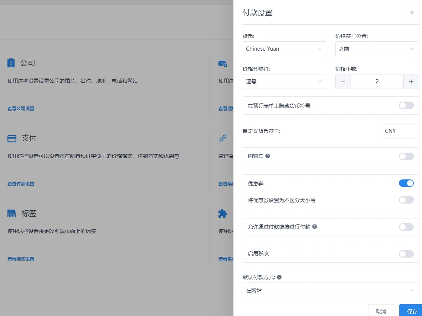Viewport: 422px width, 316px height.
Task: Enable the 启用税收 toggle
Action: coord(406,253)
